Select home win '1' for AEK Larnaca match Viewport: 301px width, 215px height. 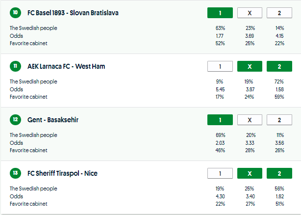tap(220, 66)
